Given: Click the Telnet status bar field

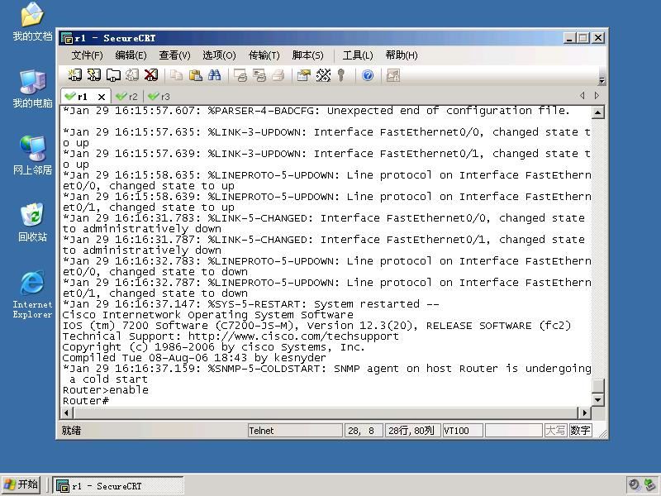Looking at the screenshot, I should coord(295,431).
